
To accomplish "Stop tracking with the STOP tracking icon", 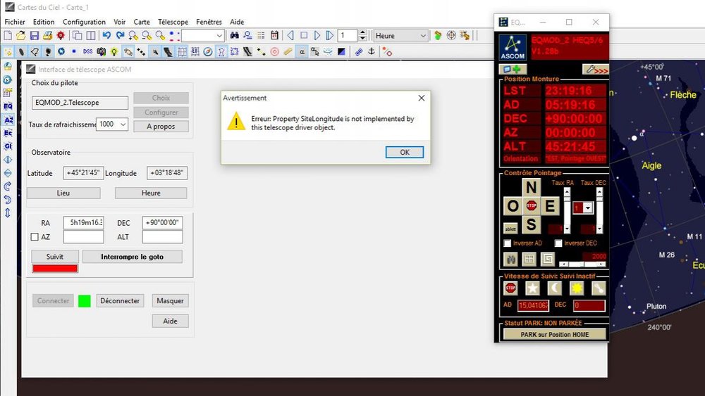I will (x=510, y=288).
